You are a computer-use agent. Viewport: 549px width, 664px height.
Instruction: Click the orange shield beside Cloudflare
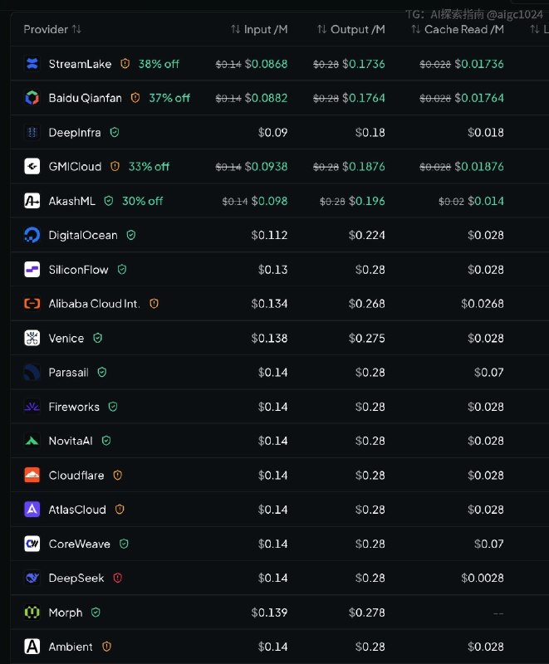[x=117, y=475]
